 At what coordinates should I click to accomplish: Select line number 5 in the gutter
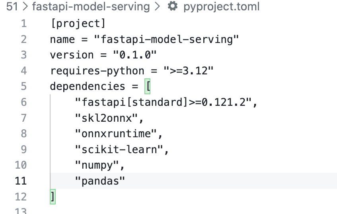pos(23,86)
